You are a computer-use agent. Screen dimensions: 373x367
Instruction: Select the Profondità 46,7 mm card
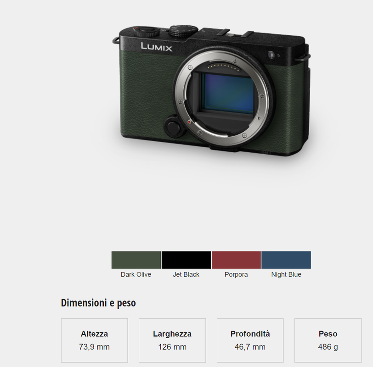tap(250, 340)
